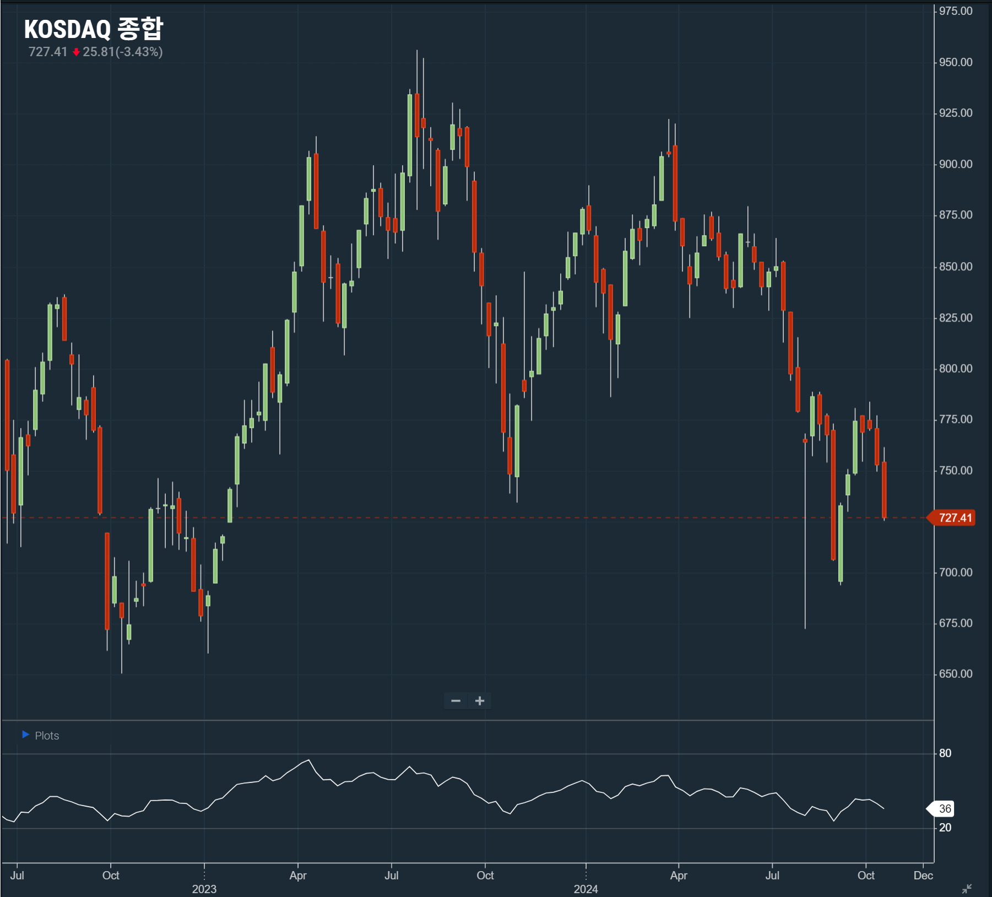Click the gray 727.41 quote under the title
992x897 pixels.
click(48, 52)
